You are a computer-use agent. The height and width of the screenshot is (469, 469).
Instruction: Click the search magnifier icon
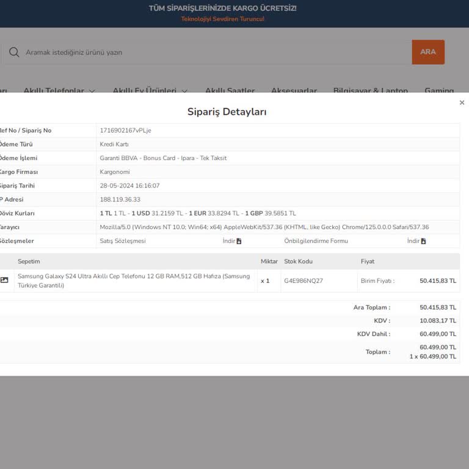click(x=14, y=53)
